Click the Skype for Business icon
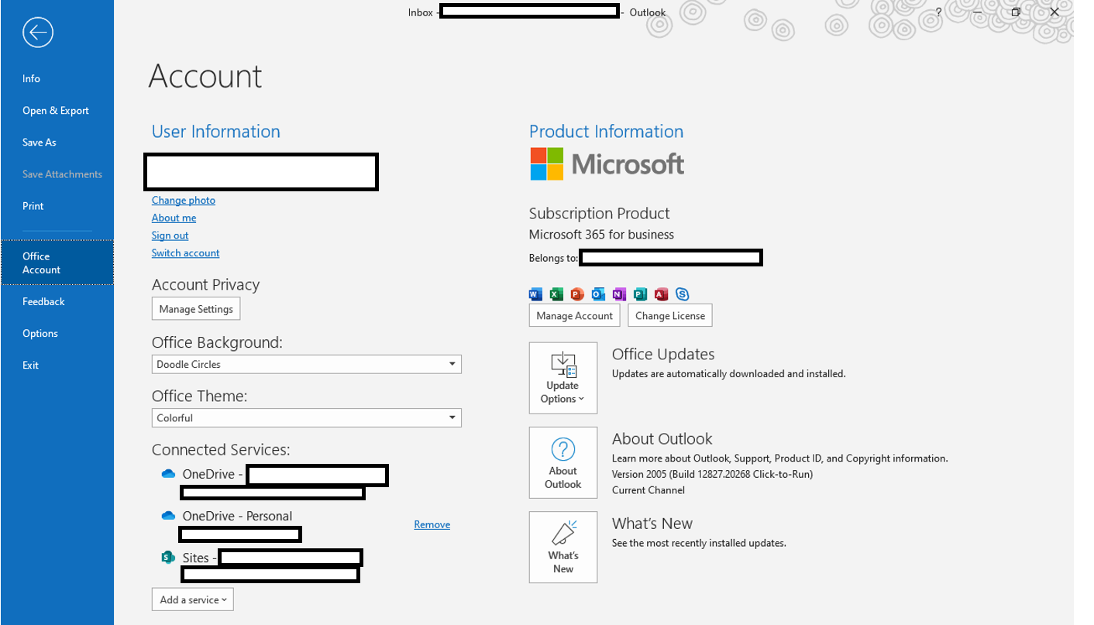 [x=682, y=294]
